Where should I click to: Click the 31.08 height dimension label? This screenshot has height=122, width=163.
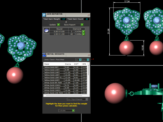pos(109,31)
